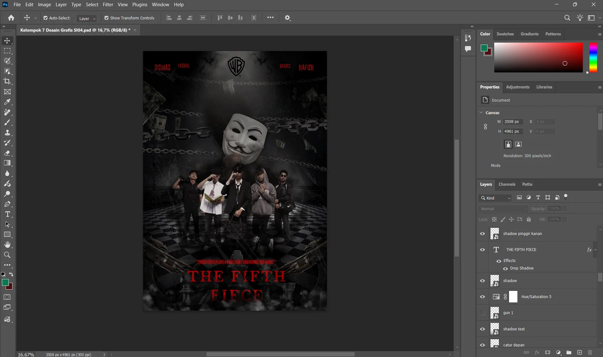Open the Filter menu
Screen dimensions: 603x357
click(x=108, y=5)
